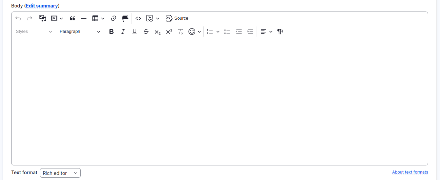Click the remove formatting icon

point(181,32)
